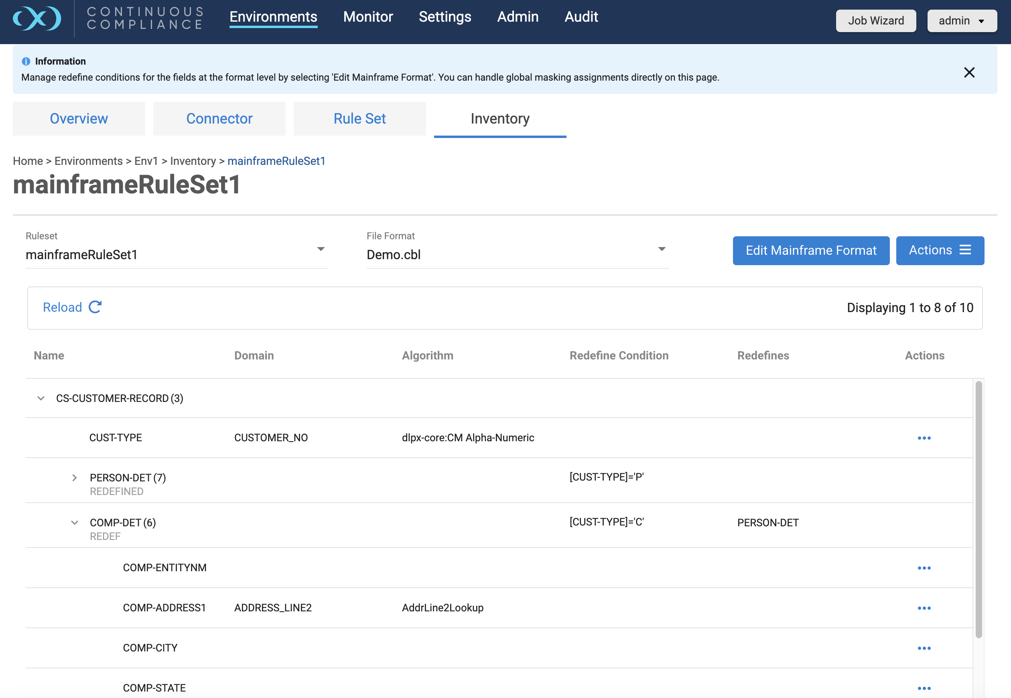The image size is (1011, 698).
Task: Expand the PERSON-DET redefined group
Action: [x=74, y=478]
